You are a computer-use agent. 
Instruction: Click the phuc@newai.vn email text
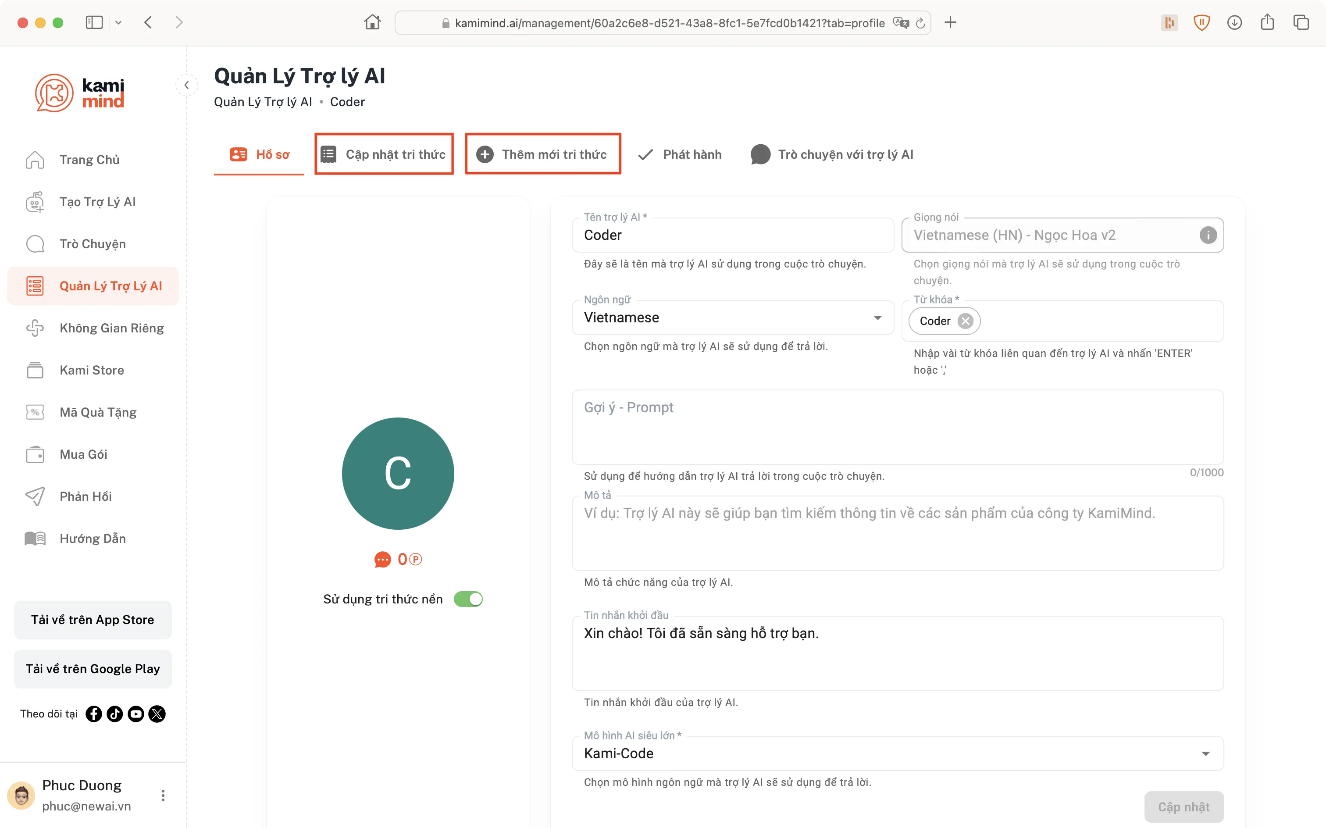86,807
